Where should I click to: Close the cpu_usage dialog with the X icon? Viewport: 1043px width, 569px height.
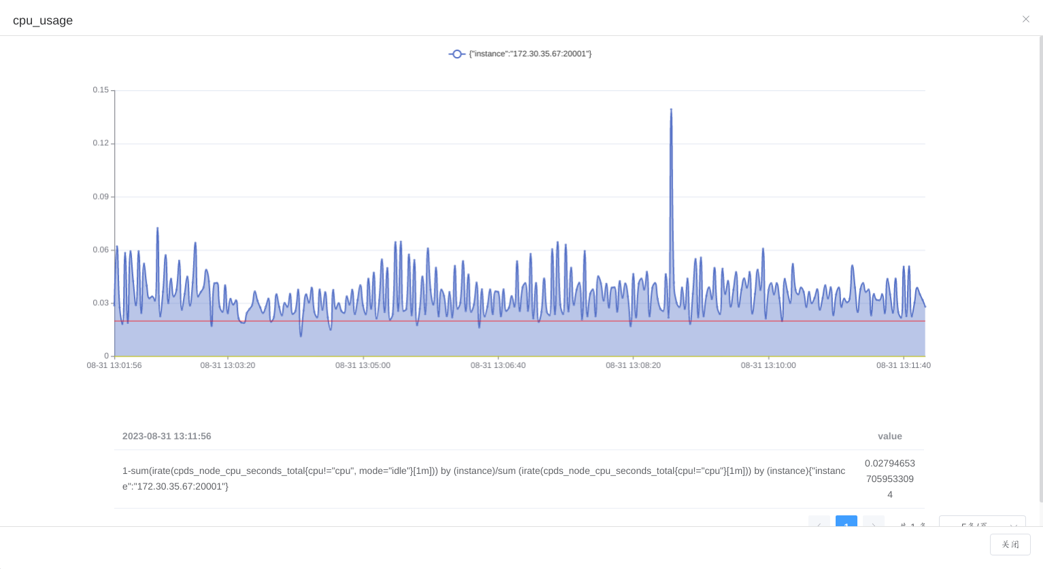pyautogui.click(x=1025, y=19)
